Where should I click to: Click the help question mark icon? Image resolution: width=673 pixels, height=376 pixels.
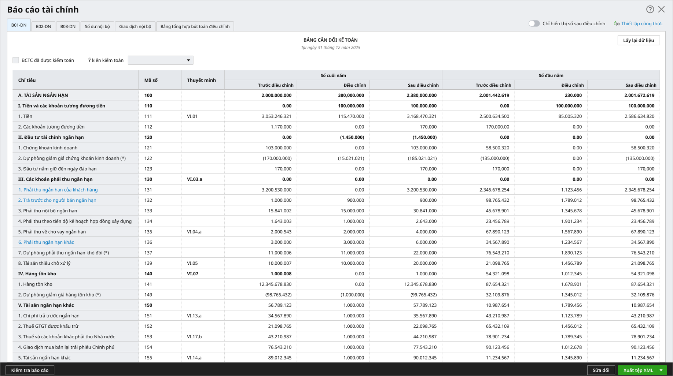650,10
